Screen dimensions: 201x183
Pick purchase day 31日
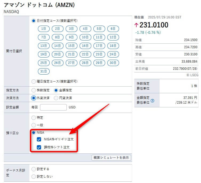point(44,71)
